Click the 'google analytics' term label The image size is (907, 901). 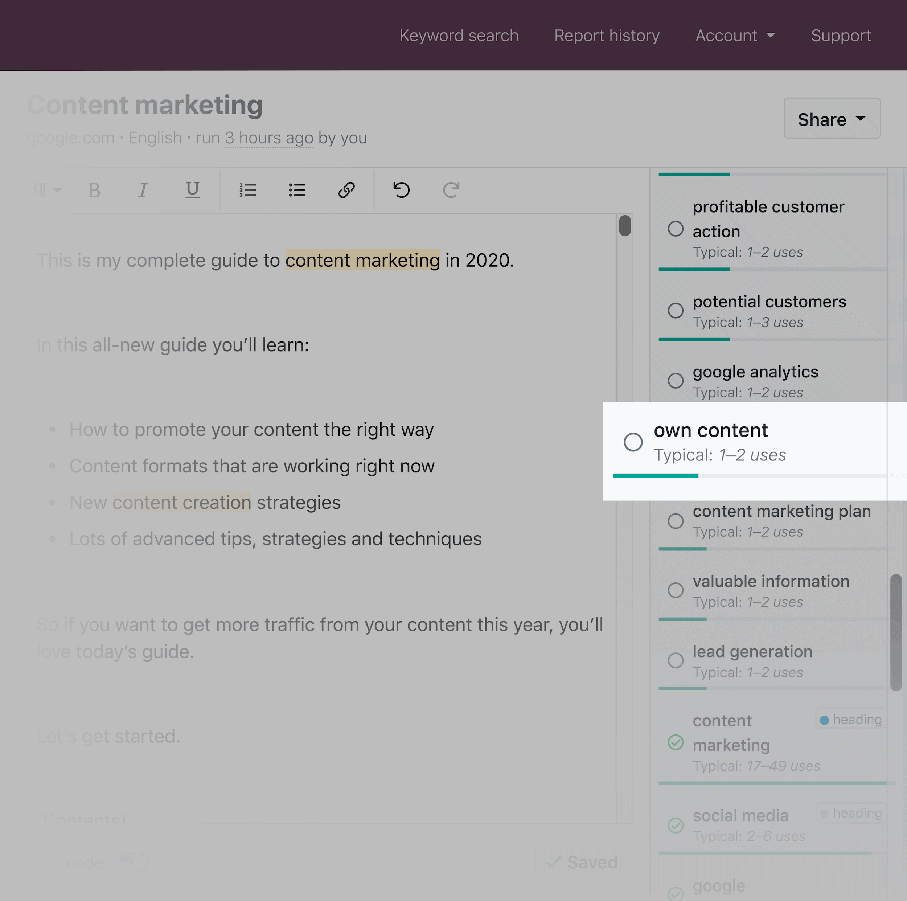click(755, 372)
